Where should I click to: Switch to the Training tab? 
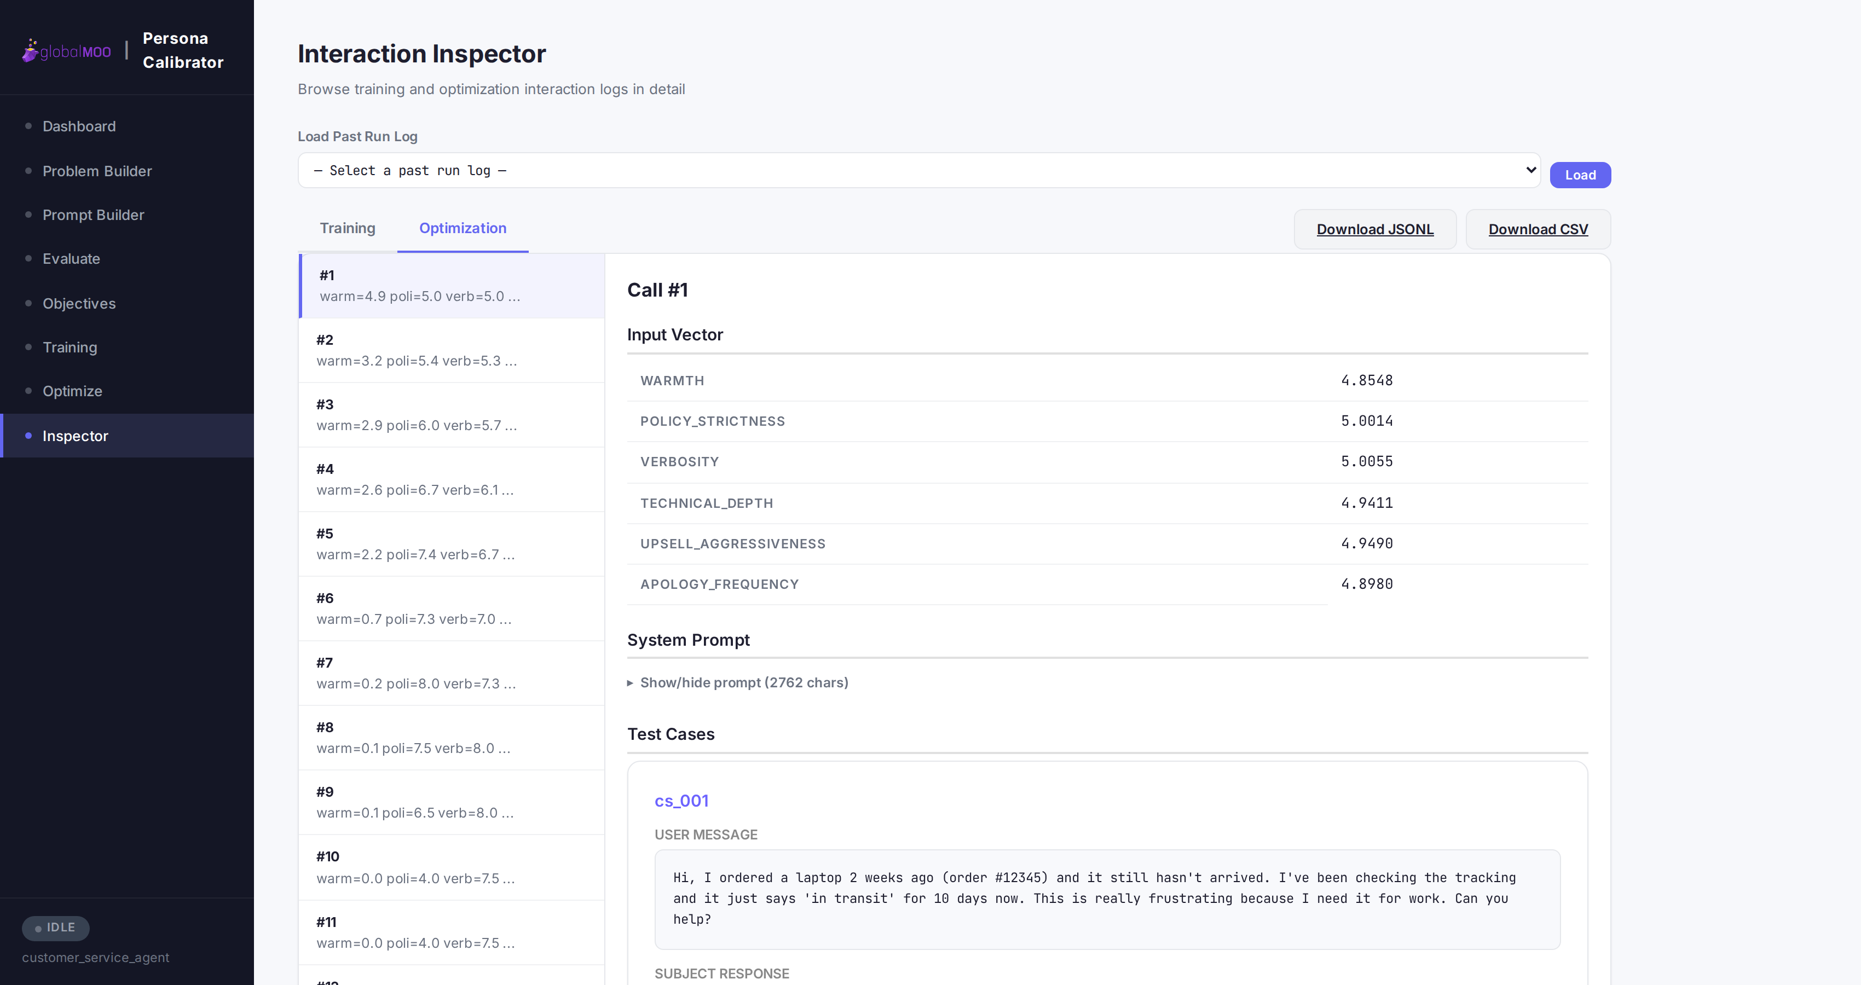[348, 228]
